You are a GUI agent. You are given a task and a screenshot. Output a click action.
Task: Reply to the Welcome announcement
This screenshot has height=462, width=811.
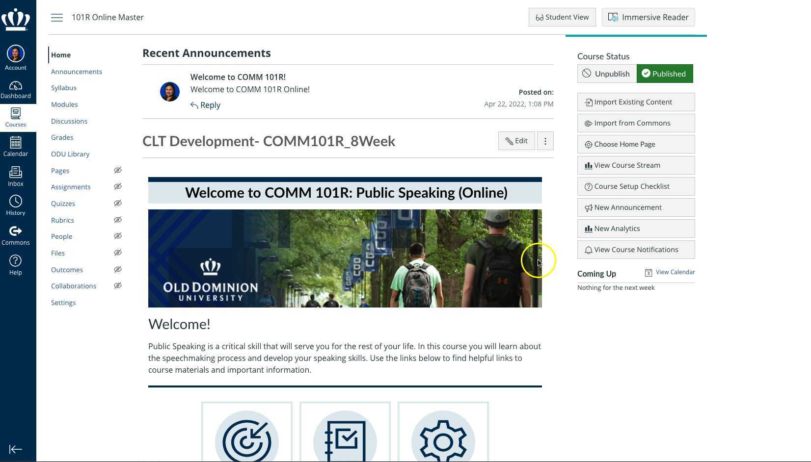pyautogui.click(x=206, y=105)
